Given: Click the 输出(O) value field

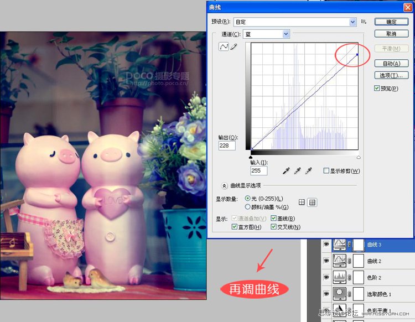Looking at the screenshot, I should [227, 146].
